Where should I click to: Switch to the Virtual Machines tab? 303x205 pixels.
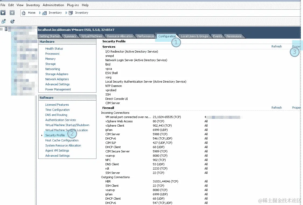coord(92,36)
